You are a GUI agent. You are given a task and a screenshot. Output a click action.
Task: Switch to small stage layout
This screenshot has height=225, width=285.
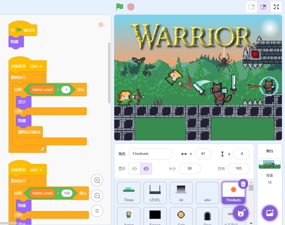(251, 7)
